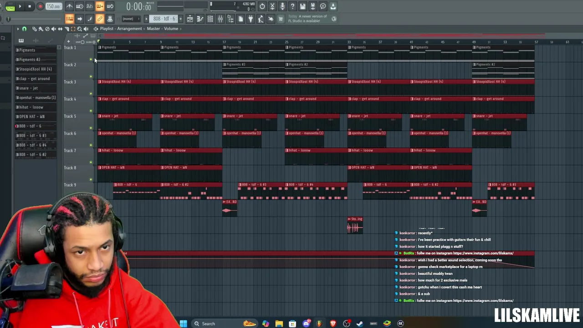This screenshot has width=583, height=328.
Task: Open the project info speech bubble icon
Action: pyautogui.click(x=323, y=6)
